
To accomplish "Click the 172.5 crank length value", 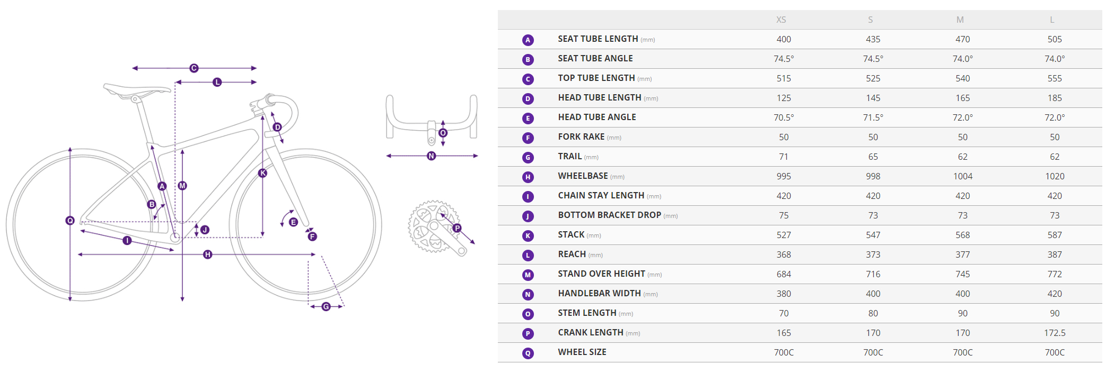I will coord(1055,333).
